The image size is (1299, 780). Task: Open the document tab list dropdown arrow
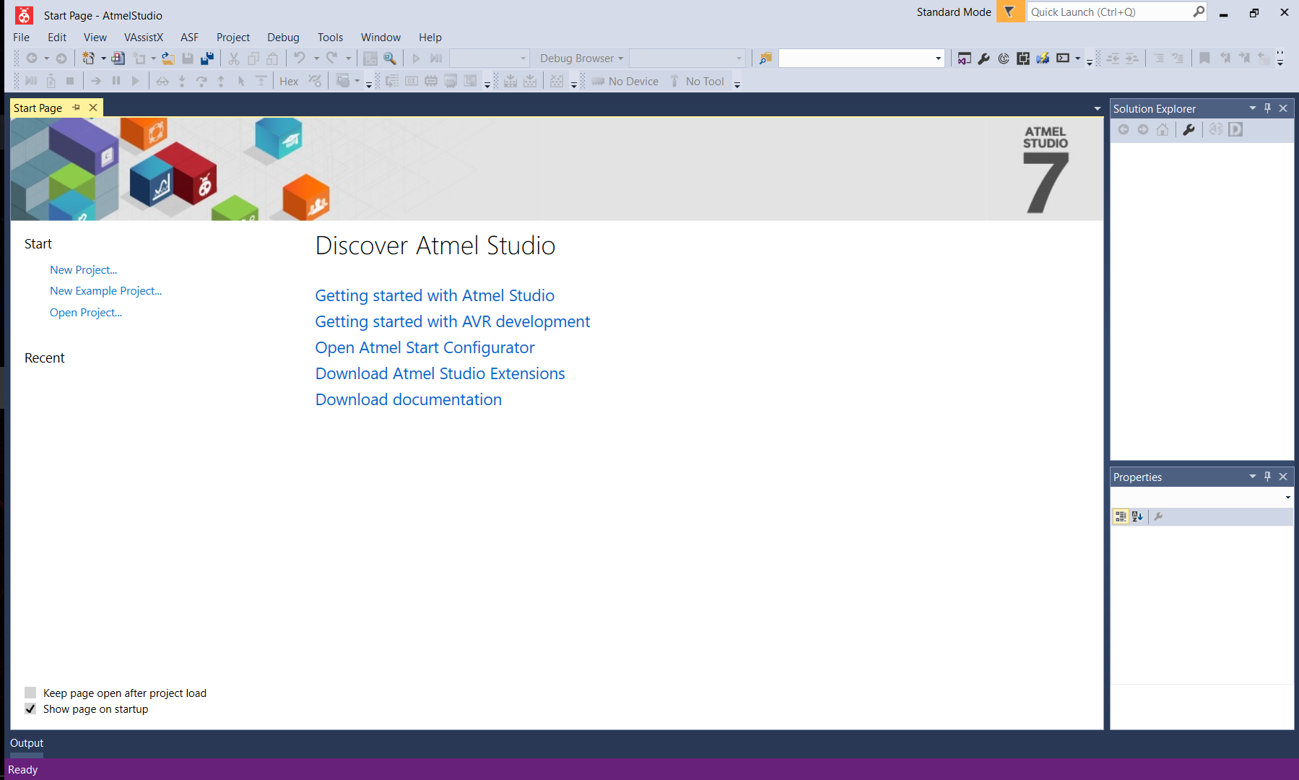click(1098, 109)
